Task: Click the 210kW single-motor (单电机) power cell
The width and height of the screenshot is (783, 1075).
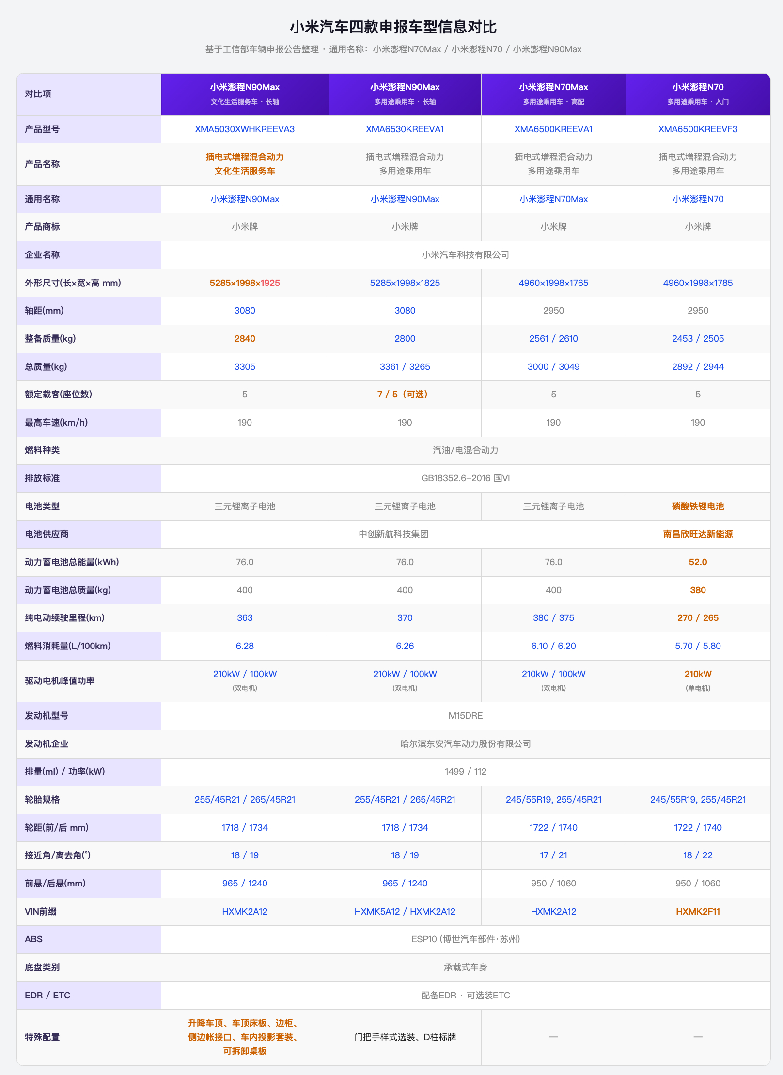Action: (x=698, y=680)
